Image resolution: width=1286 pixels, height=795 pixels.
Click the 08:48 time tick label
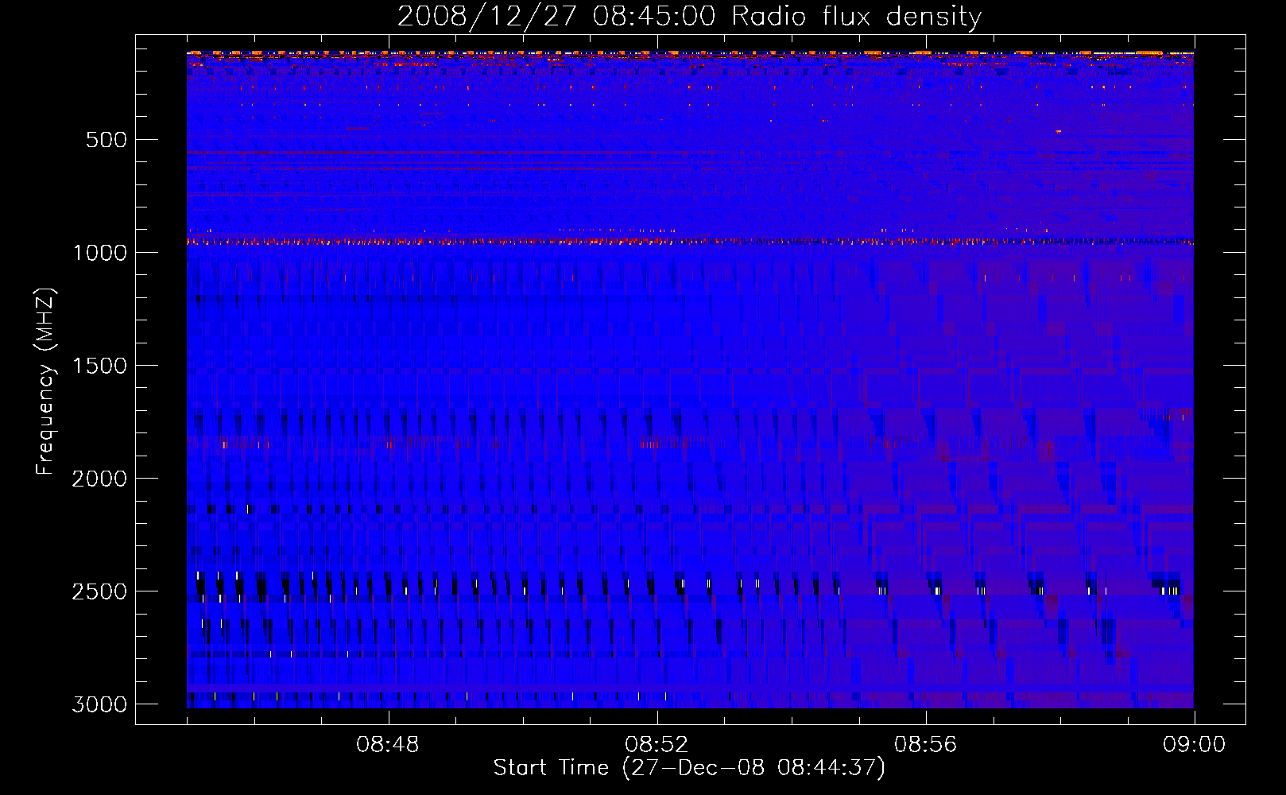(x=388, y=745)
